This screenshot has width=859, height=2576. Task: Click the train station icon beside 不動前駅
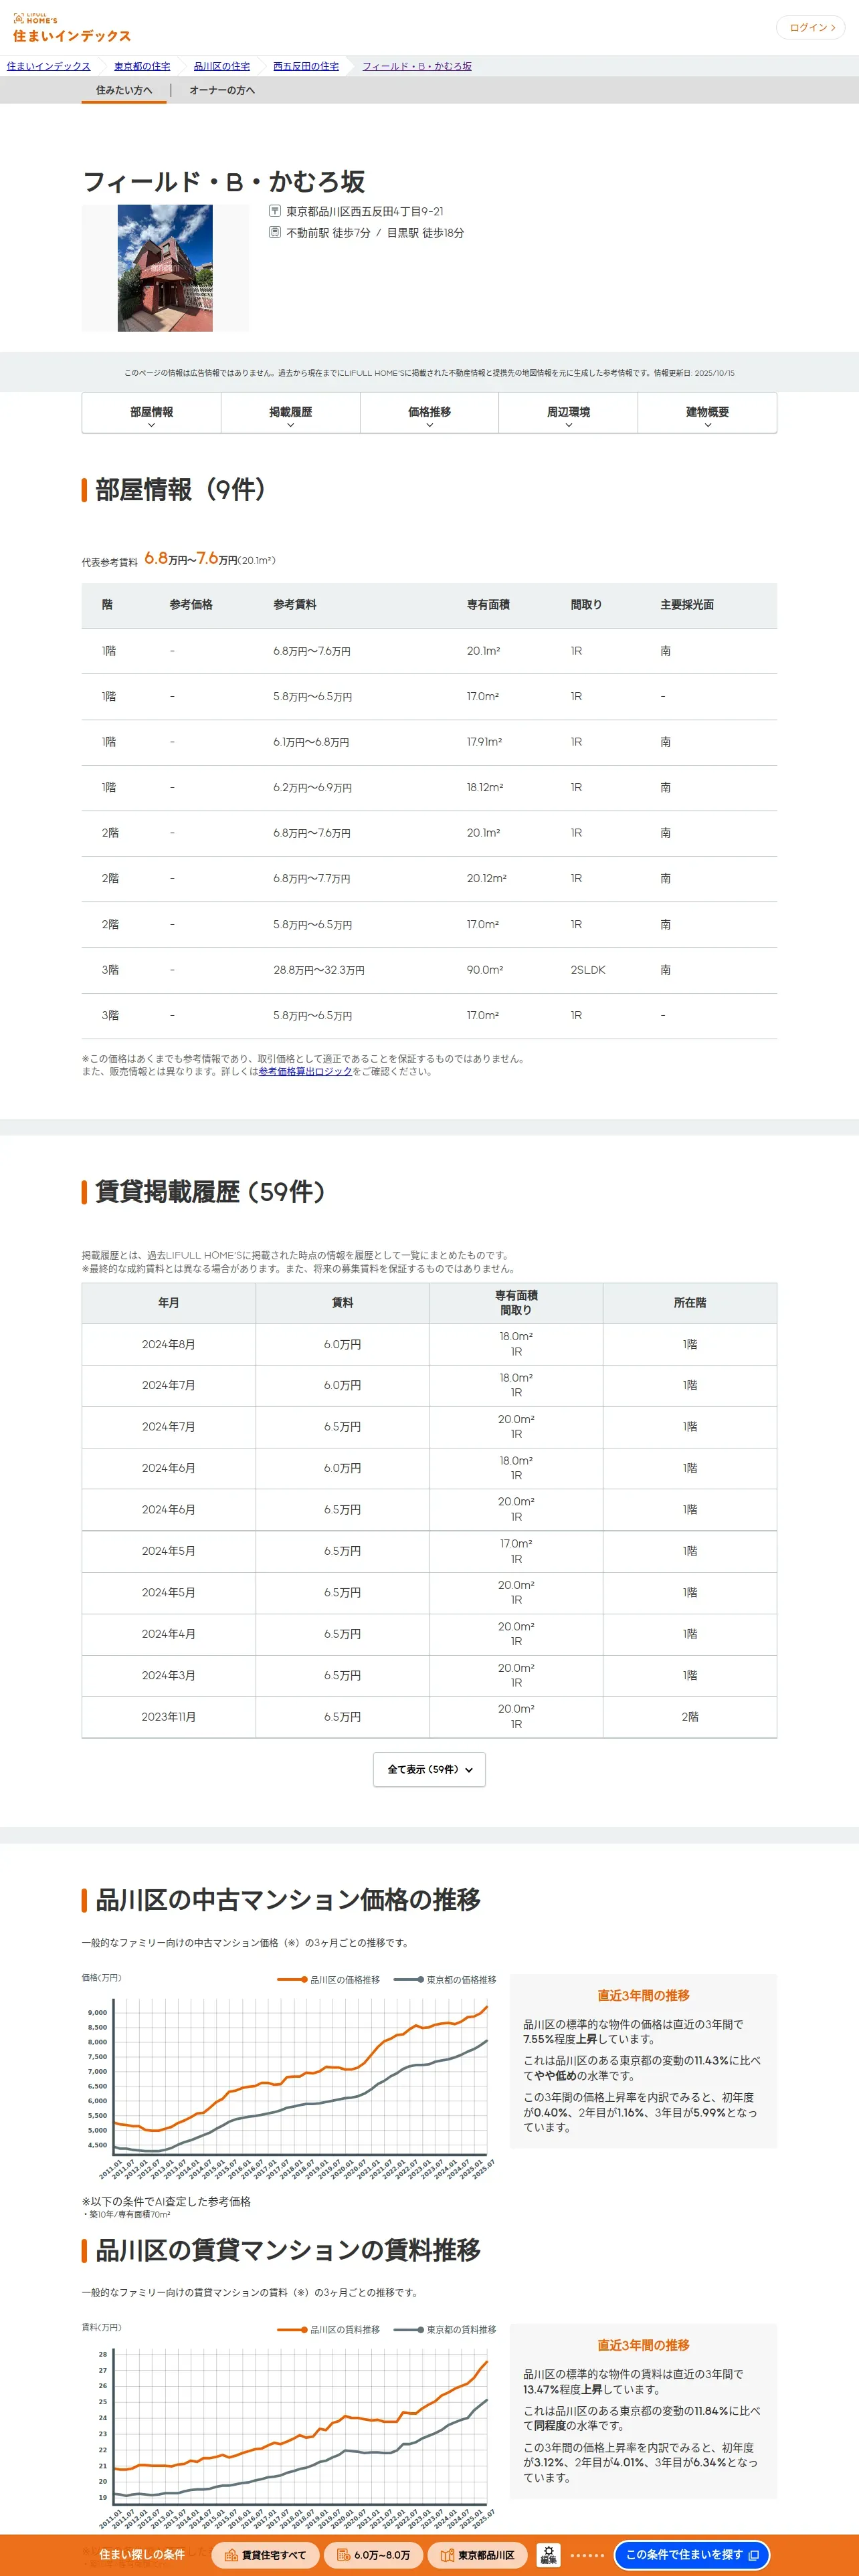(275, 232)
